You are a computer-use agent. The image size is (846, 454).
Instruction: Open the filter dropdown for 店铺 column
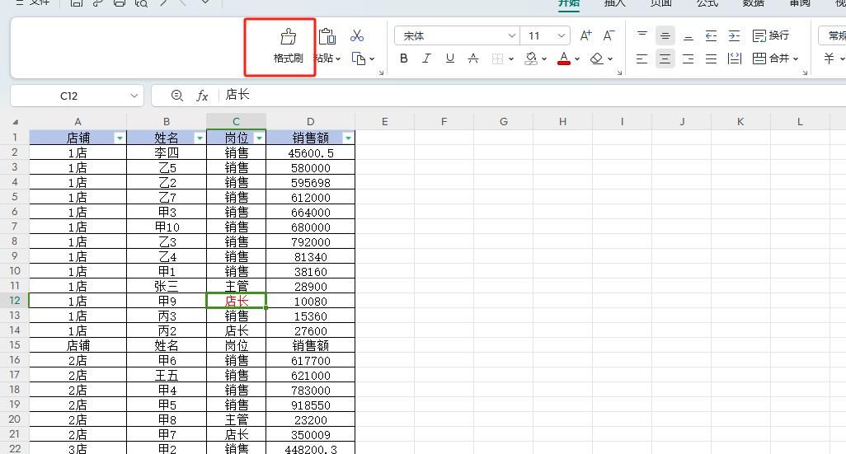click(120, 138)
